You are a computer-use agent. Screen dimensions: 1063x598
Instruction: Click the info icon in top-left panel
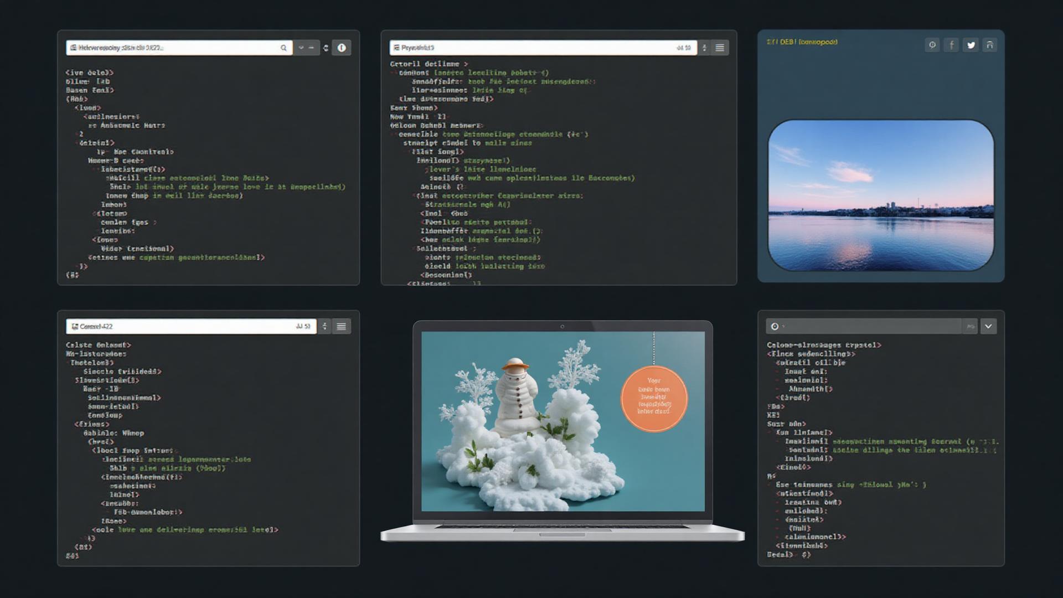[342, 48]
